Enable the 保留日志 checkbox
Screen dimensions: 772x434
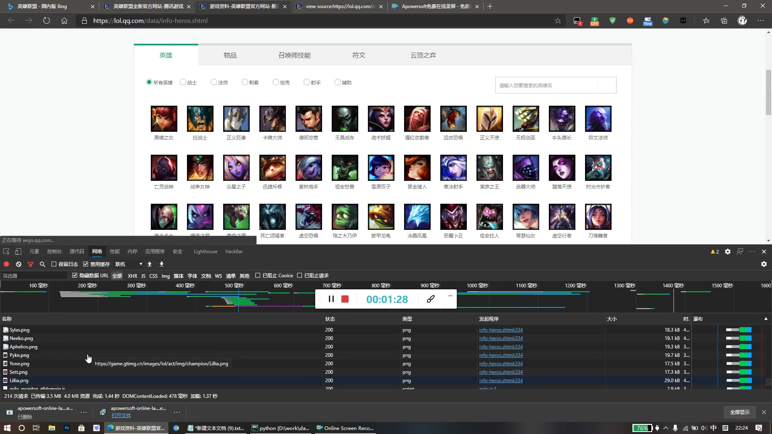pyautogui.click(x=54, y=264)
